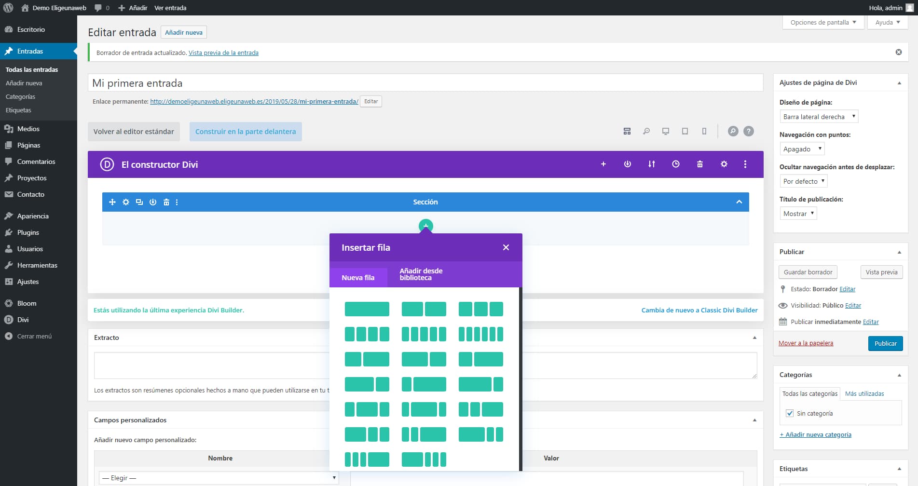Choose the single full-width column row layout
The width and height of the screenshot is (918, 486).
point(367,309)
